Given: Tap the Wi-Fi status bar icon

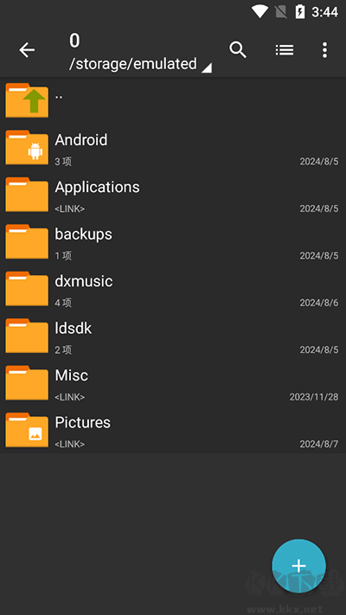Looking at the screenshot, I should (259, 12).
